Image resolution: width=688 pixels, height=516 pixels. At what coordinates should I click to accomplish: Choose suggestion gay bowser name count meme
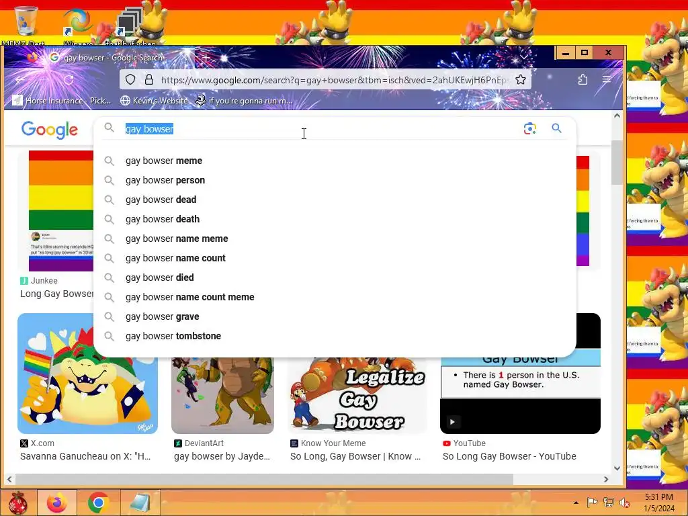pyautogui.click(x=335, y=297)
